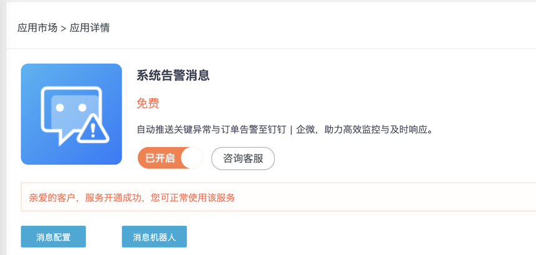The height and width of the screenshot is (255, 536).
Task: Click 亲爱的客户 at the start of the notice
Action: pos(52,198)
